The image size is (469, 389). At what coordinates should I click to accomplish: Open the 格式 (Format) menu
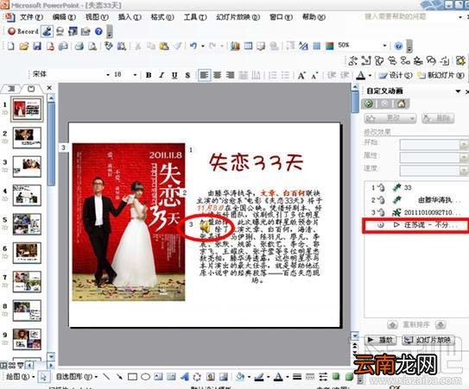[x=162, y=17]
